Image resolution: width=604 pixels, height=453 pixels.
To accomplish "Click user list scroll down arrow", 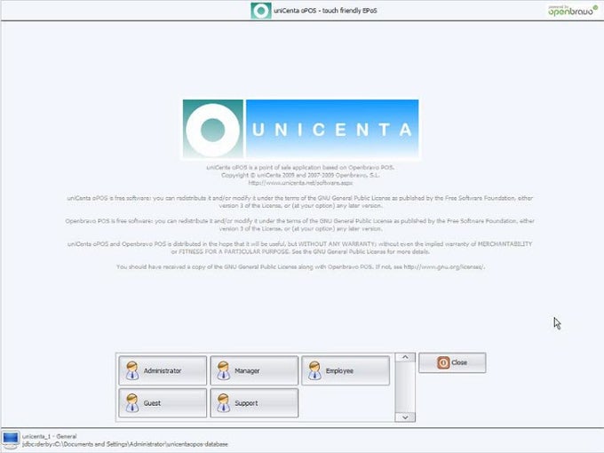I will [x=405, y=417].
